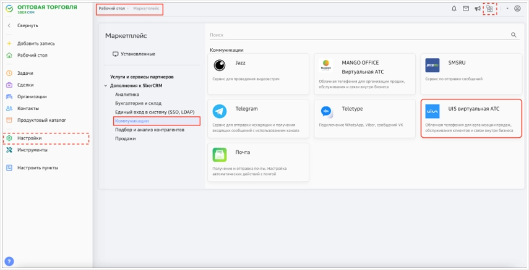The image size is (529, 270).
Task: Click the Маркетплейс panel heading
Action: 126,36
